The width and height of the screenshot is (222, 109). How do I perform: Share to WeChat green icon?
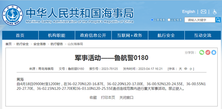point(202,53)
